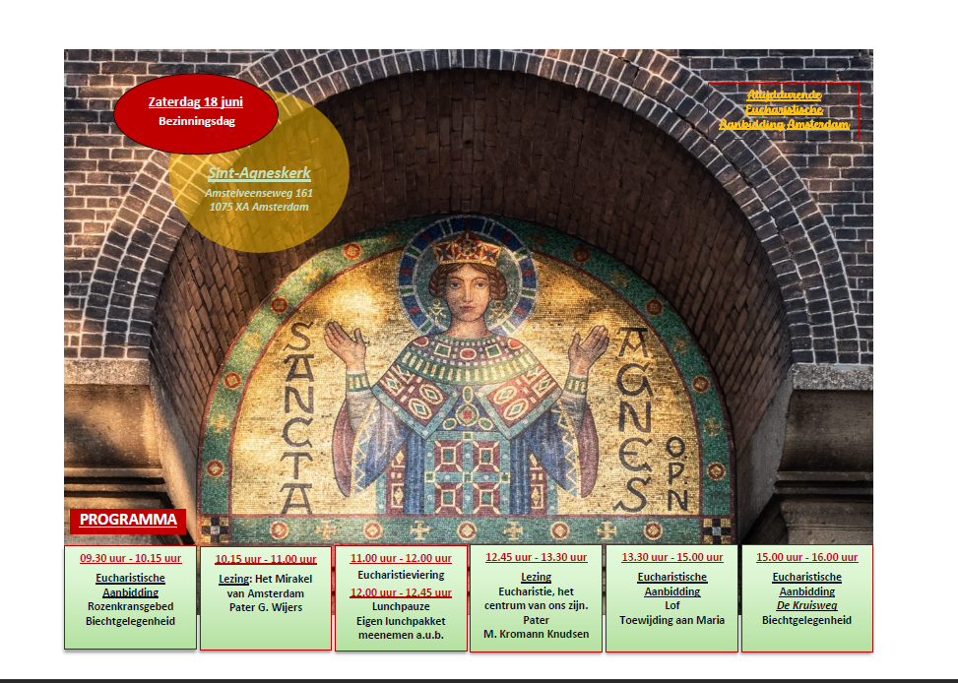
Task: Select the time '12.45 uur - 13.30 uur'
Action: tap(537, 557)
